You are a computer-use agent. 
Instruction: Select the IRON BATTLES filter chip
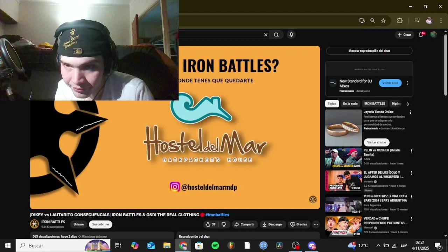coord(374,104)
